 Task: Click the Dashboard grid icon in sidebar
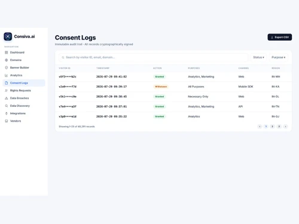click(x=7, y=53)
